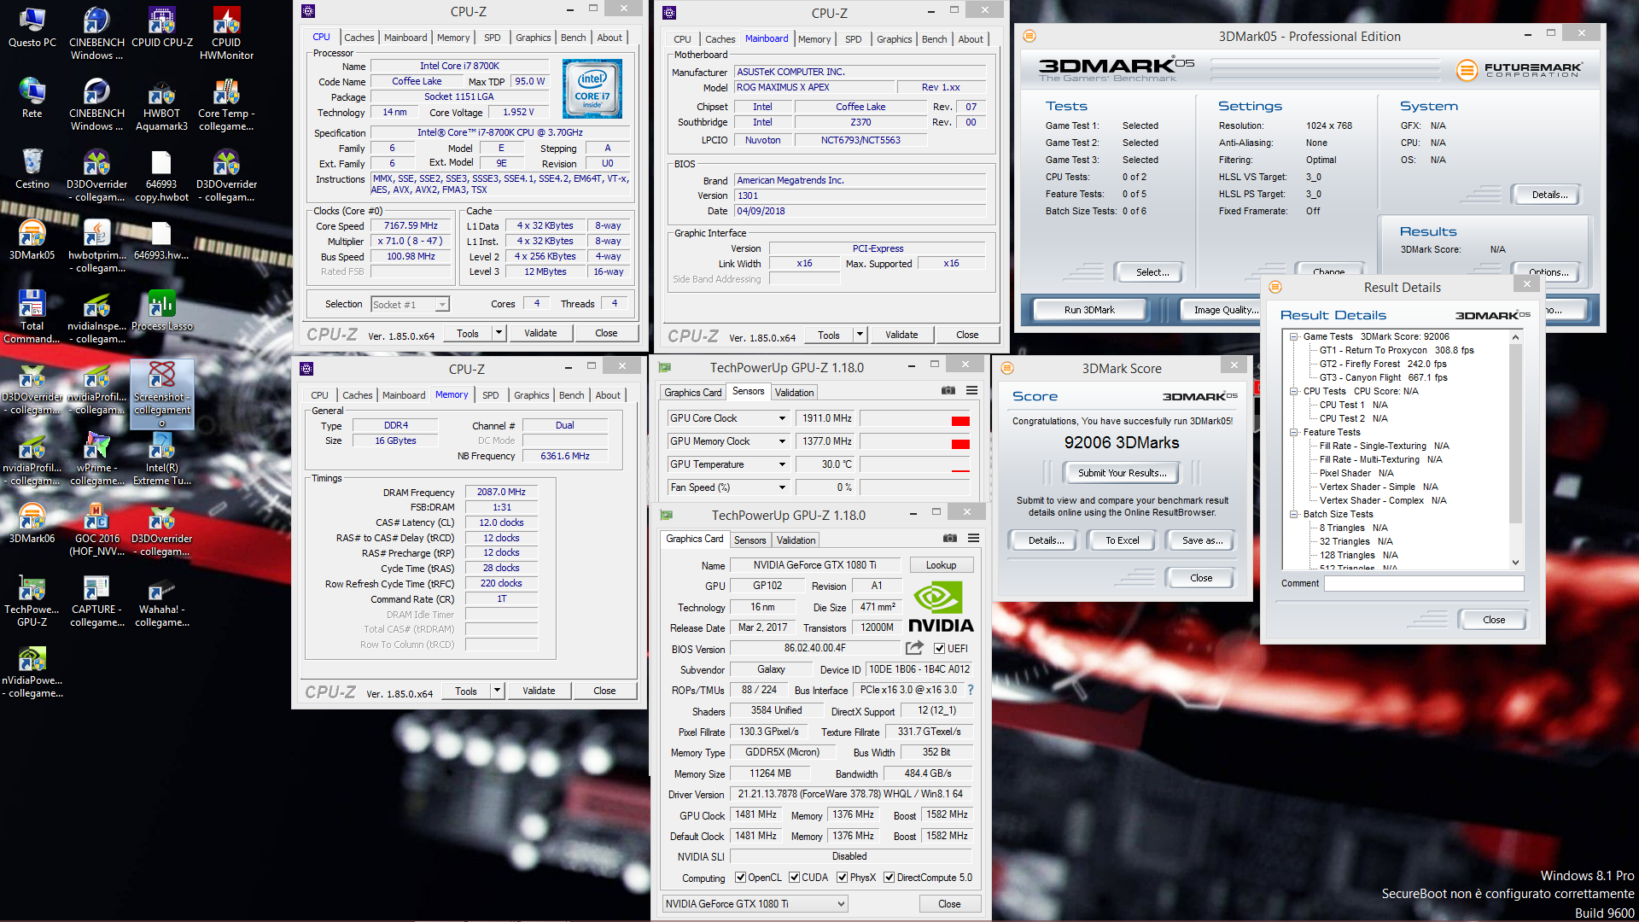Toggle the DirectCompute 5.0 checkbox

[889, 878]
